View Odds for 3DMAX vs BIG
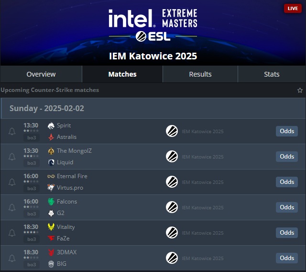The width and height of the screenshot is (306, 272). click(287, 258)
